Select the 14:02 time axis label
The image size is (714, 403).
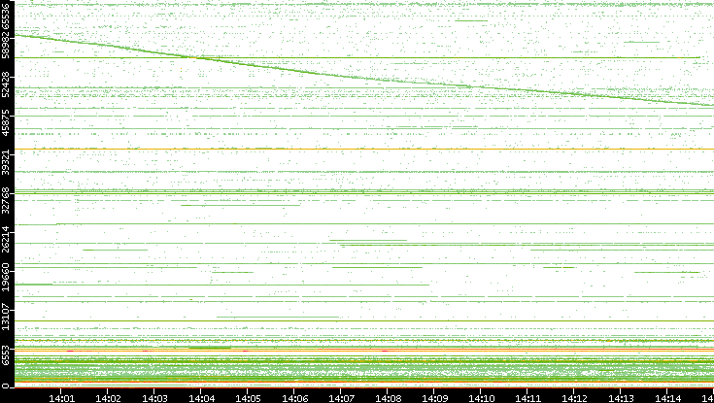point(108,398)
